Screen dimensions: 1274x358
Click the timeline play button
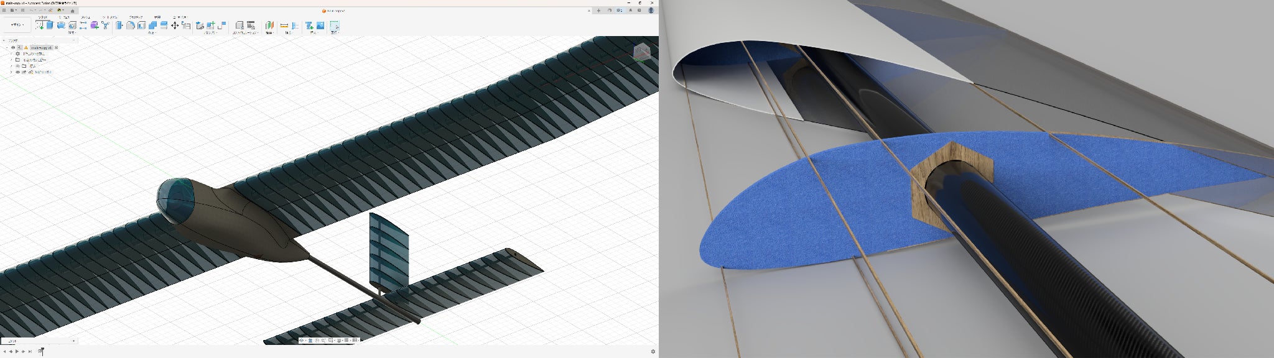pos(17,352)
